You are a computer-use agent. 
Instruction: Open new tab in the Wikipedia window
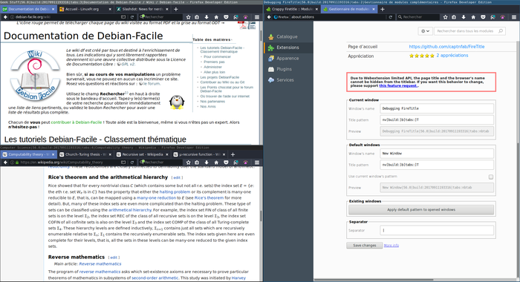(x=233, y=154)
